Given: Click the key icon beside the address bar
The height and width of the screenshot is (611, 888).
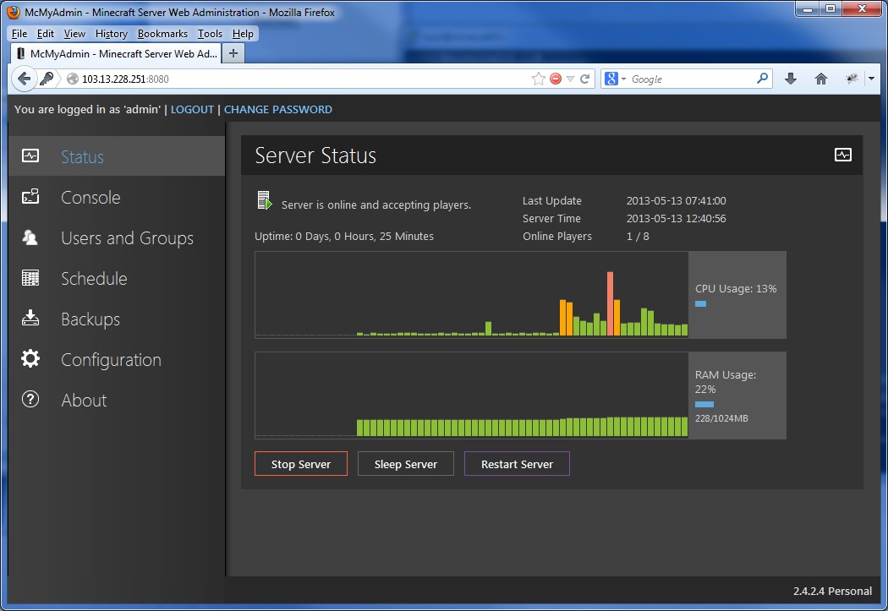Looking at the screenshot, I should pyautogui.click(x=47, y=79).
